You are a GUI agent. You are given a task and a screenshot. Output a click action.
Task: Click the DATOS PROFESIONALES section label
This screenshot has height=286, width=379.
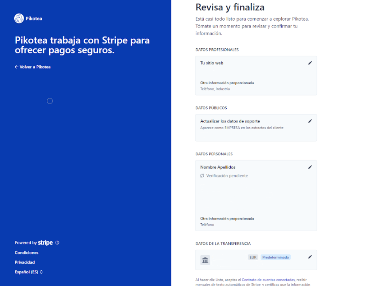coord(217,50)
